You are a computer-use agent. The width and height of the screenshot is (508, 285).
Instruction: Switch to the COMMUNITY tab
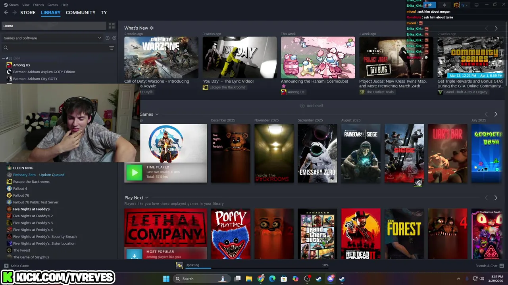coord(81,13)
